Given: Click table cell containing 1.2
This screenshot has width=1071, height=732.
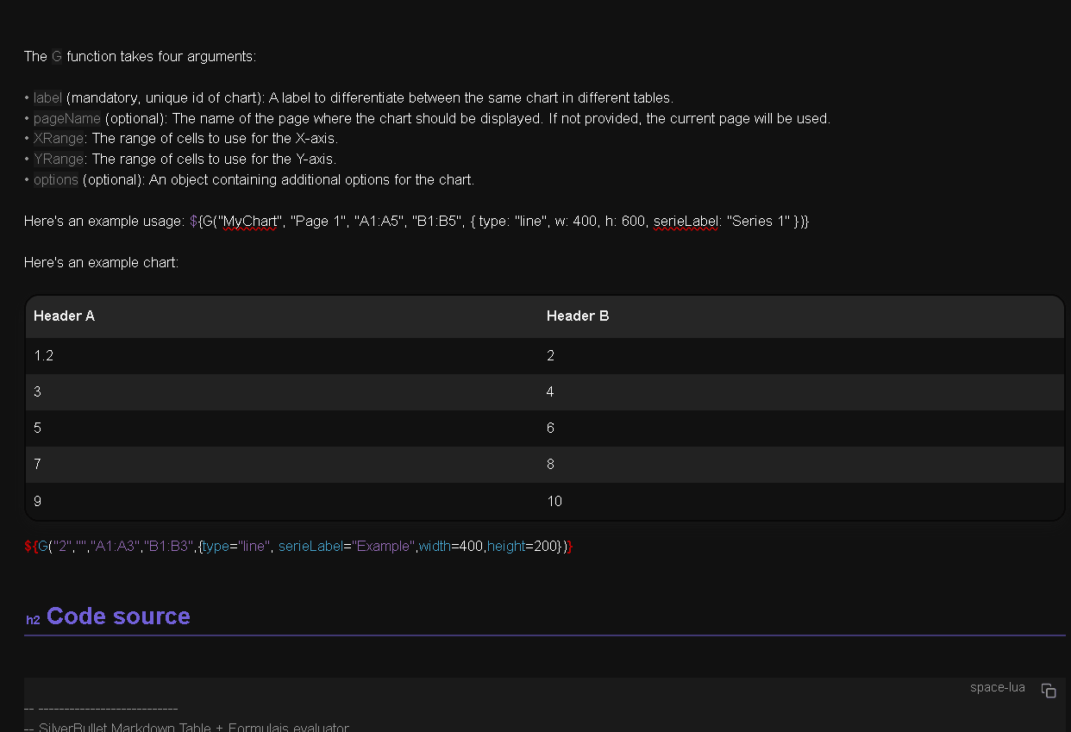Looking at the screenshot, I should coord(43,356).
